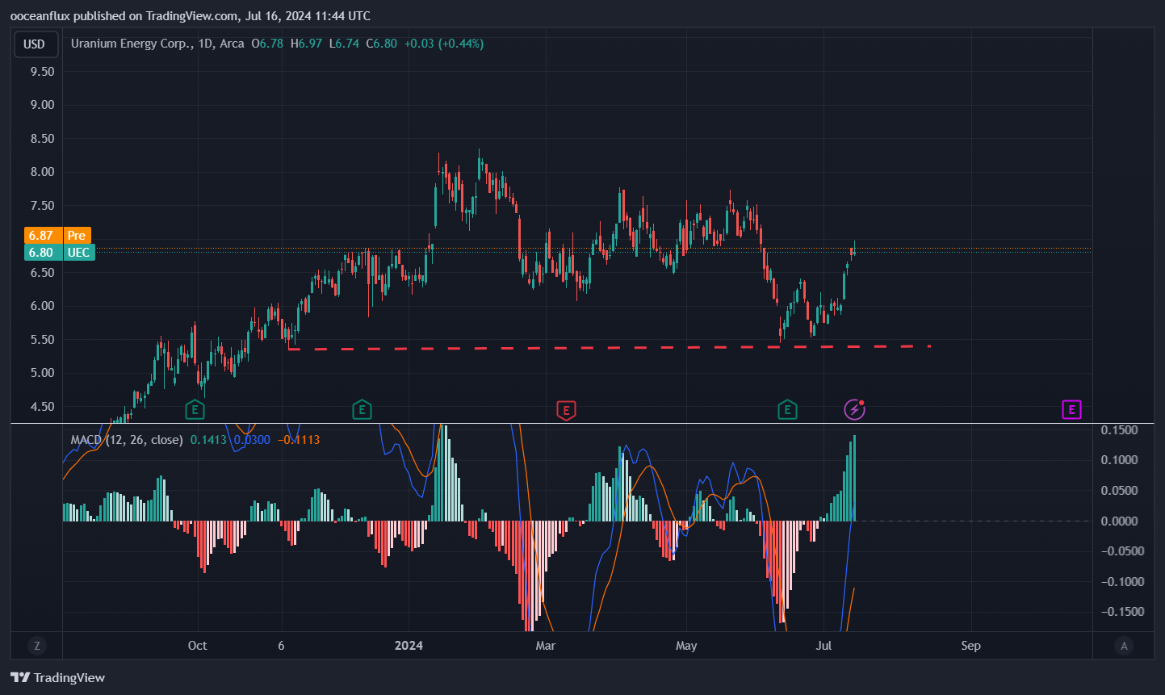Select the 6.80 UEC price label
The image size is (1165, 695).
tap(60, 253)
